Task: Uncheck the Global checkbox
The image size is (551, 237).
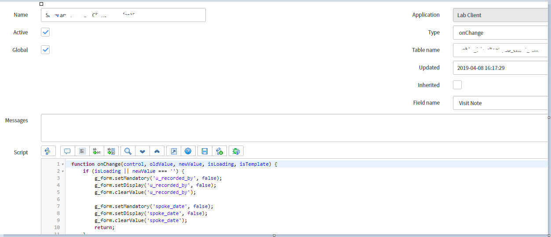Action: pos(45,50)
